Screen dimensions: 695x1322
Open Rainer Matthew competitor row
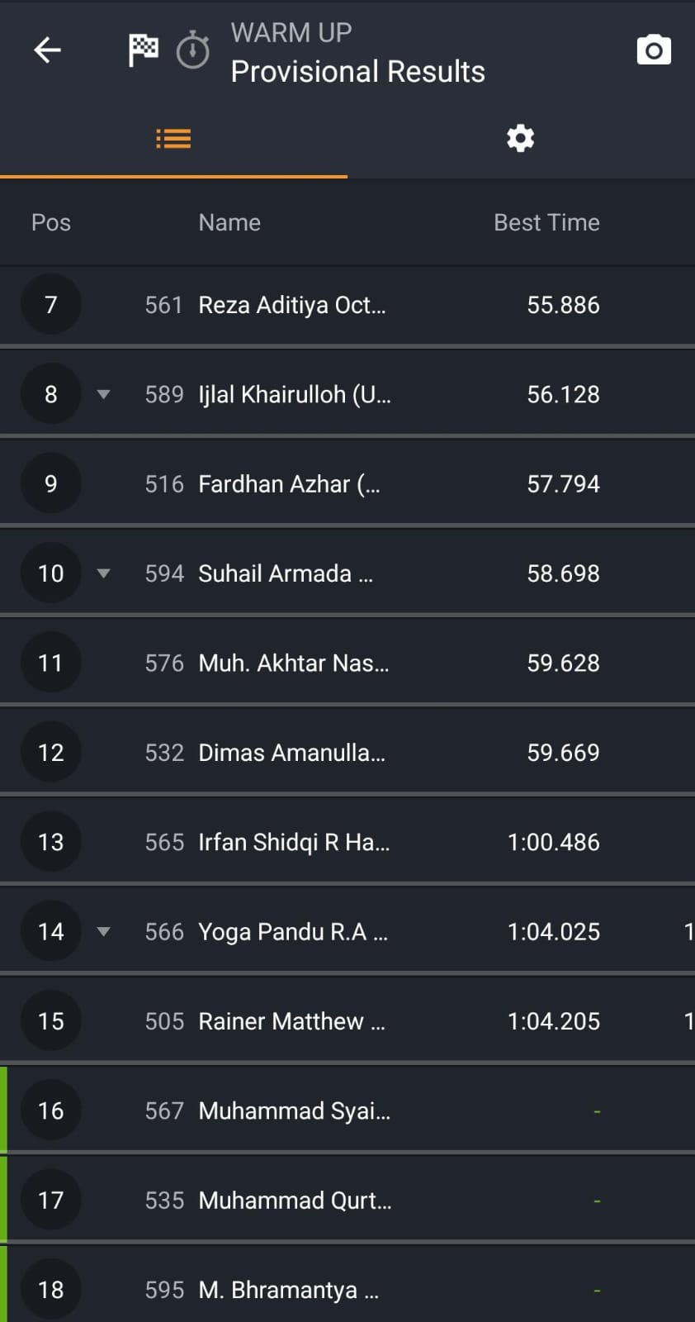tap(291, 1021)
